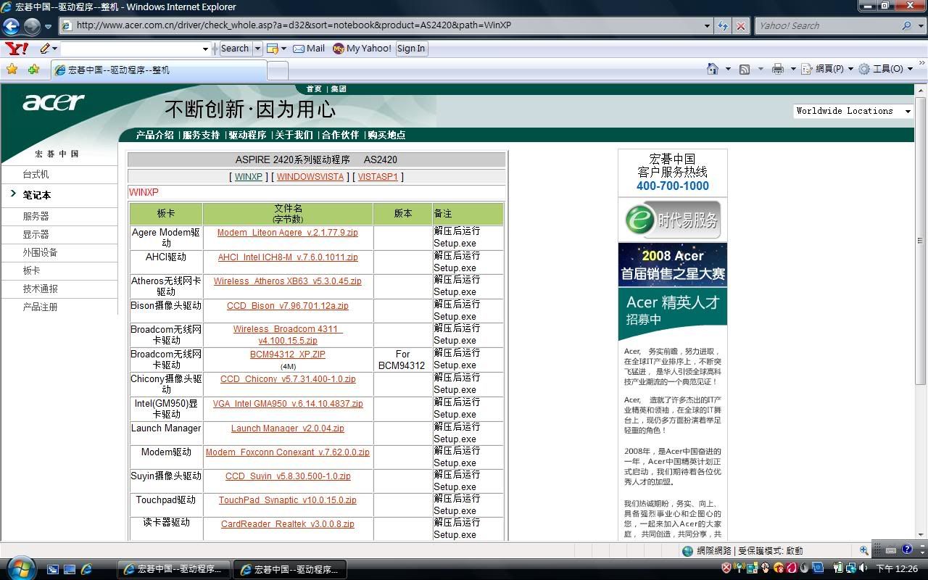Click the IE Forward arrow button
The height and width of the screenshot is (580, 928).
[x=32, y=26]
